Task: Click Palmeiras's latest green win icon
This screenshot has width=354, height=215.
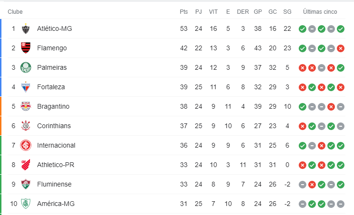Action: (x=341, y=68)
